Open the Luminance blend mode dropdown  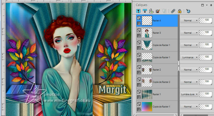pyautogui.click(x=189, y=57)
